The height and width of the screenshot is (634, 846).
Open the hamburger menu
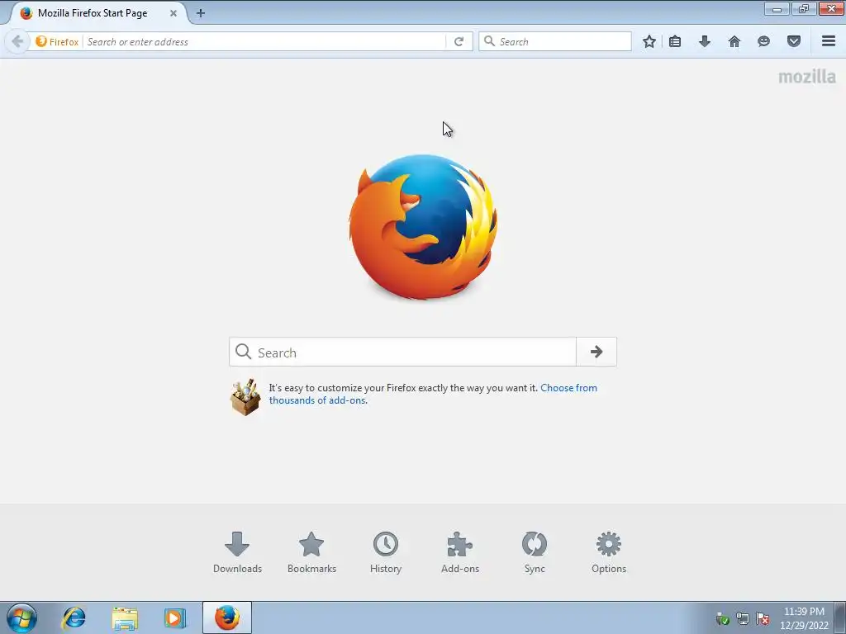[x=829, y=41]
